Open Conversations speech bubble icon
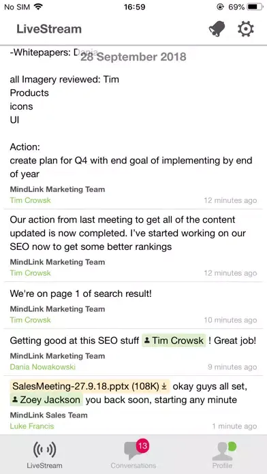 (x=133, y=451)
